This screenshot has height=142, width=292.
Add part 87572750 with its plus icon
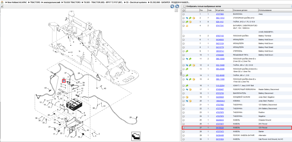point(183,93)
